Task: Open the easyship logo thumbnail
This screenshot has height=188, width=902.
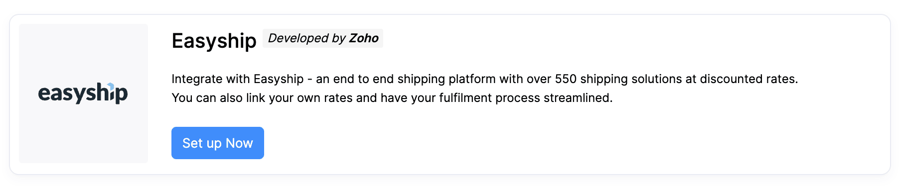Action: coord(83,94)
